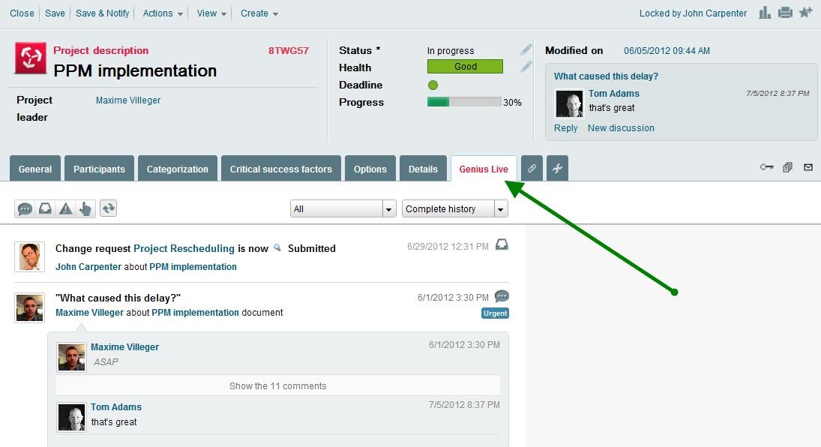Click the Save button
Image resolution: width=821 pixels, height=447 pixels.
(x=55, y=13)
